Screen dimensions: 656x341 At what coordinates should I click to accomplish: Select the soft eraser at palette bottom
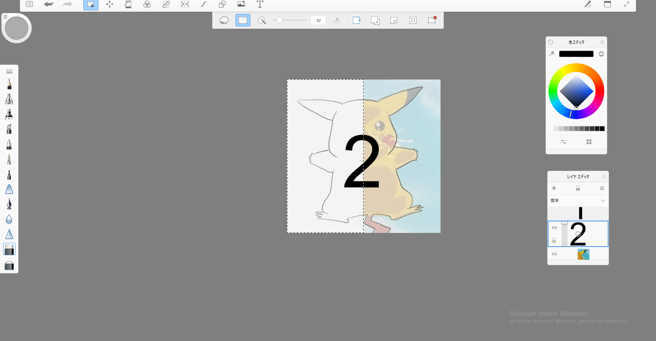pyautogui.click(x=9, y=266)
